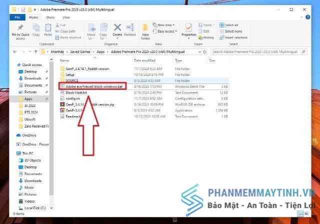The height and width of the screenshot is (224, 320).
Task: Sort by Date modified column header
Action: [144, 60]
